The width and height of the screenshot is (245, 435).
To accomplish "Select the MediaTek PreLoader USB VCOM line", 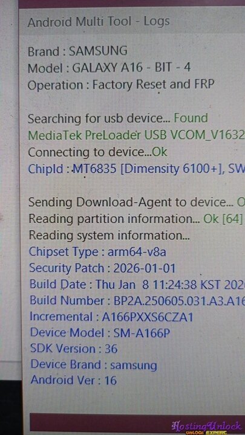I will [136, 136].
